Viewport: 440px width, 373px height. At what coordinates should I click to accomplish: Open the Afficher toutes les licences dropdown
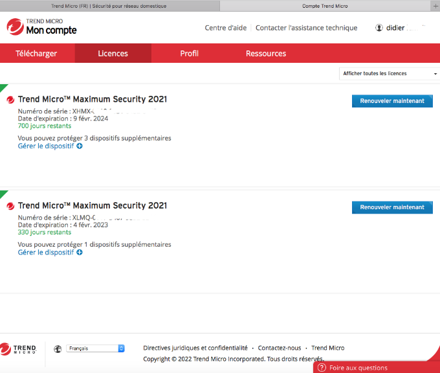(390, 74)
